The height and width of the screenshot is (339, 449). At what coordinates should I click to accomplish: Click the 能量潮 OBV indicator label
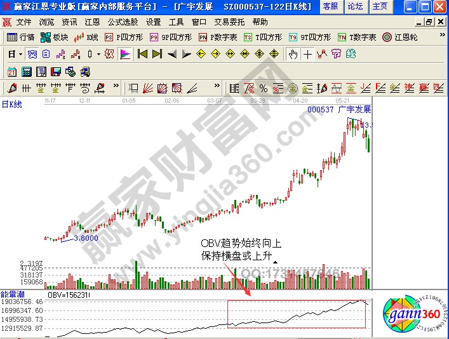[11, 294]
